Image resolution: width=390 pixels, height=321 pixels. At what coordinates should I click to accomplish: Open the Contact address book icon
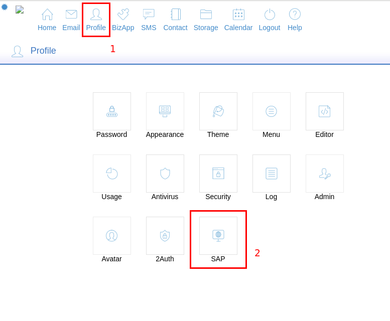click(x=176, y=15)
